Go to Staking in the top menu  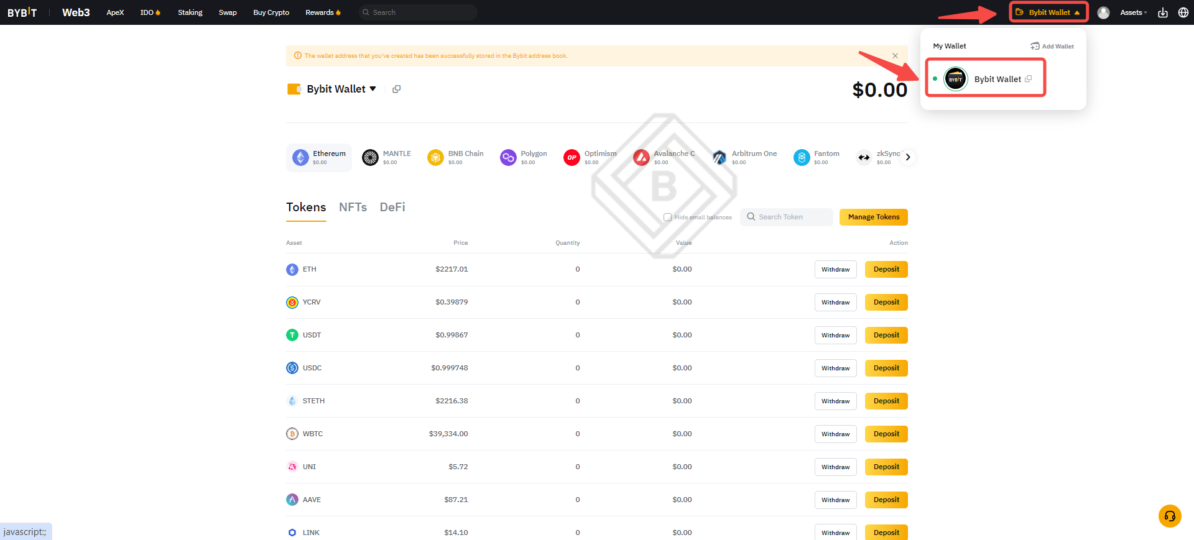click(x=190, y=12)
